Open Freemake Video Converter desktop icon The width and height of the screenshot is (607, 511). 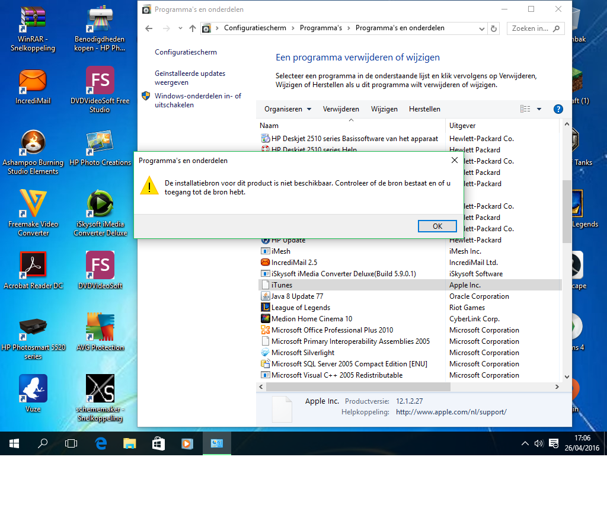click(33, 213)
